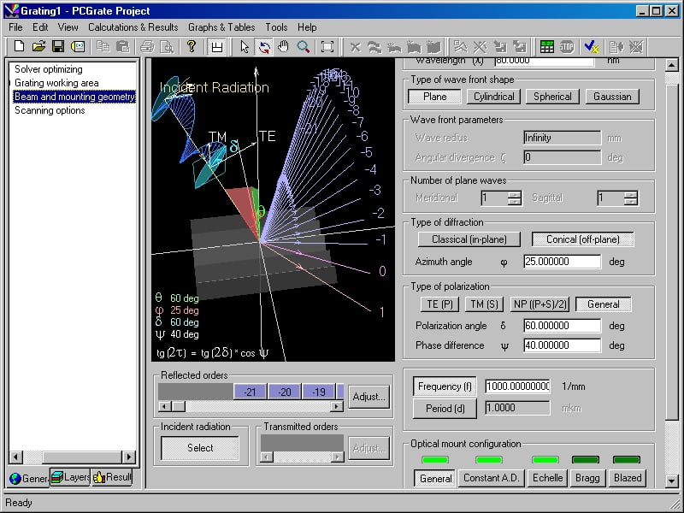
Task: Click the grayed layer wave icon after X
Action: [374, 46]
